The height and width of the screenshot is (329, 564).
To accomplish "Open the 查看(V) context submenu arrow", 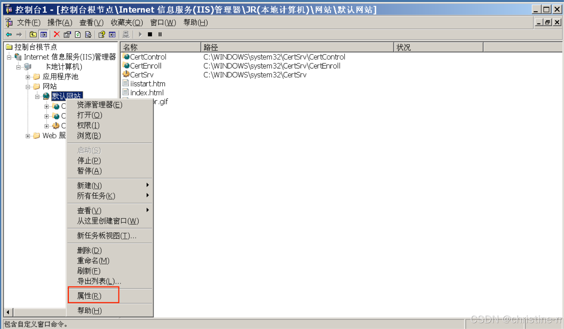I will pos(147,210).
